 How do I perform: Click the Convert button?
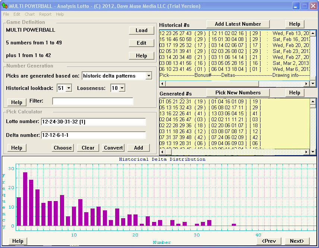click(113, 148)
